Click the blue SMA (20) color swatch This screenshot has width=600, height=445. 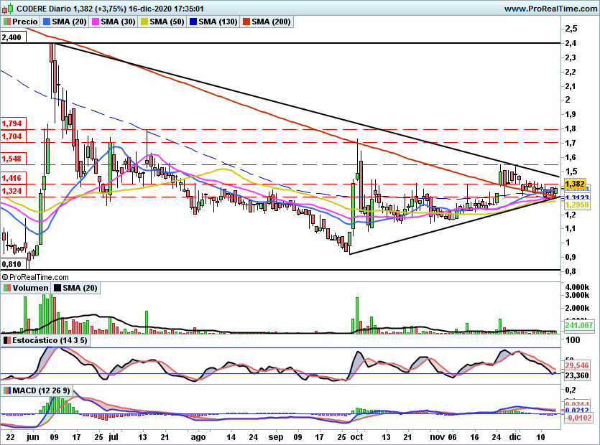click(x=47, y=22)
